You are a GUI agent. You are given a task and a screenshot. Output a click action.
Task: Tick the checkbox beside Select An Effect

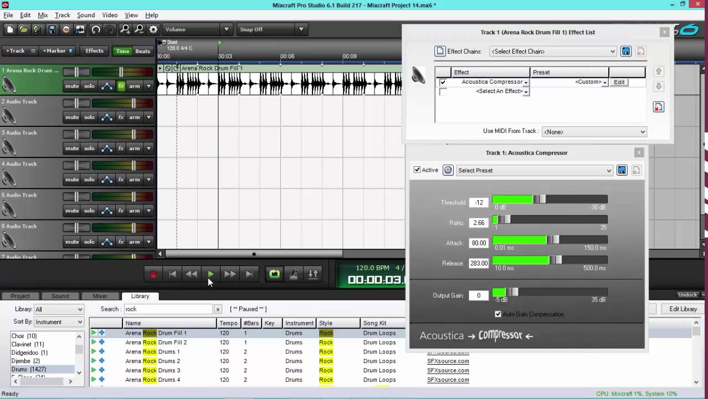(x=443, y=91)
